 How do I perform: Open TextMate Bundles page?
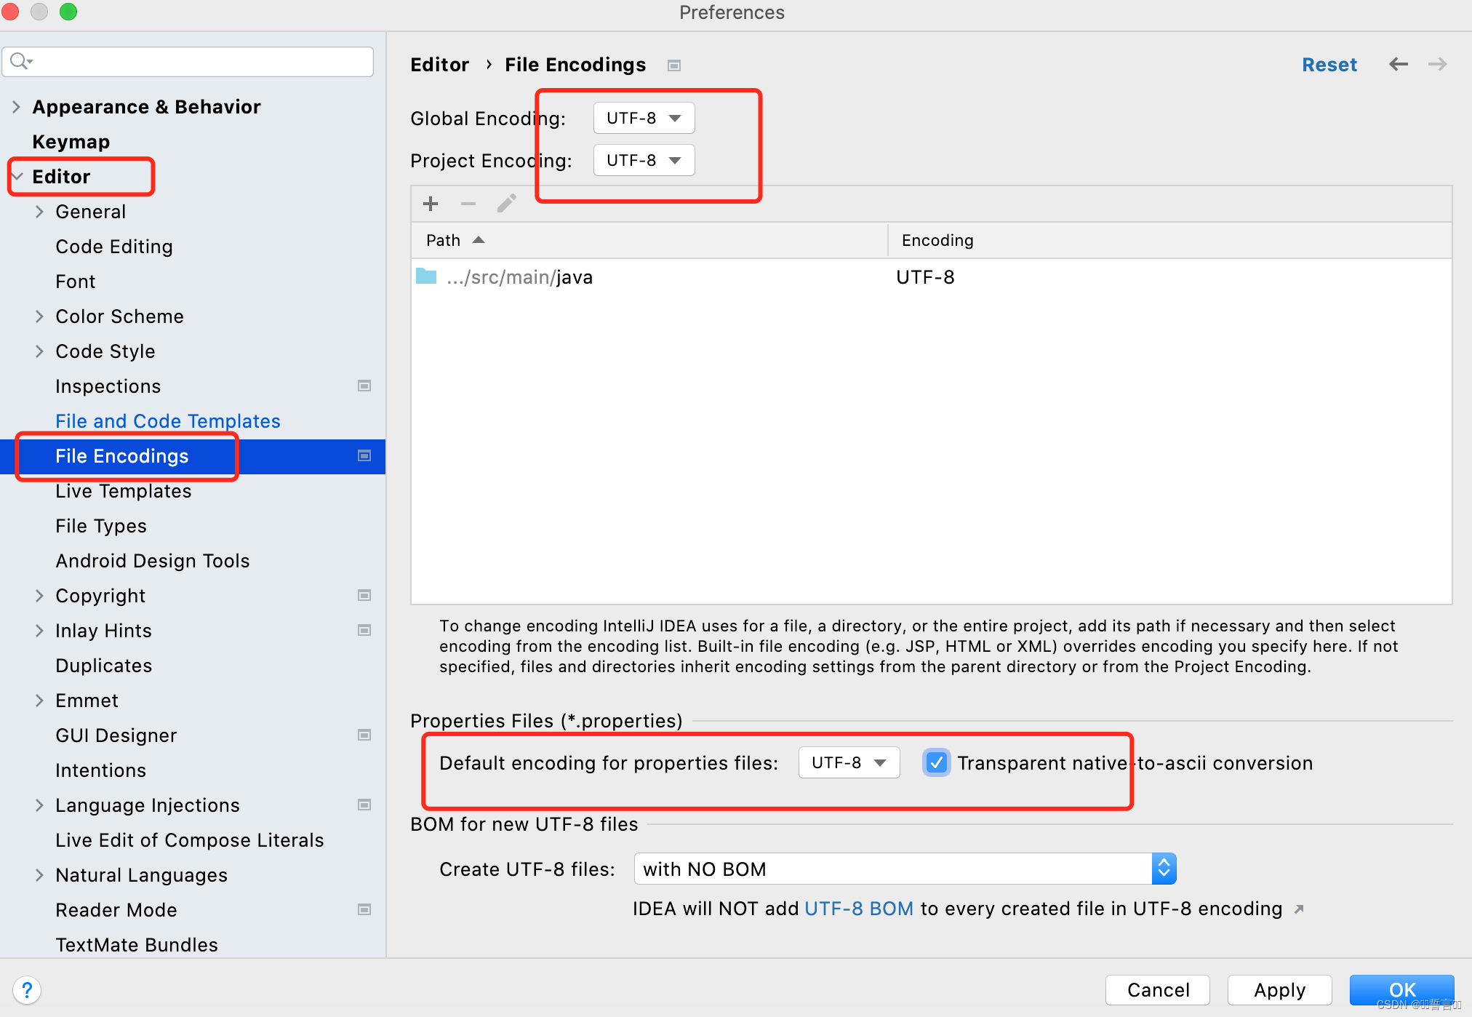pos(137,945)
